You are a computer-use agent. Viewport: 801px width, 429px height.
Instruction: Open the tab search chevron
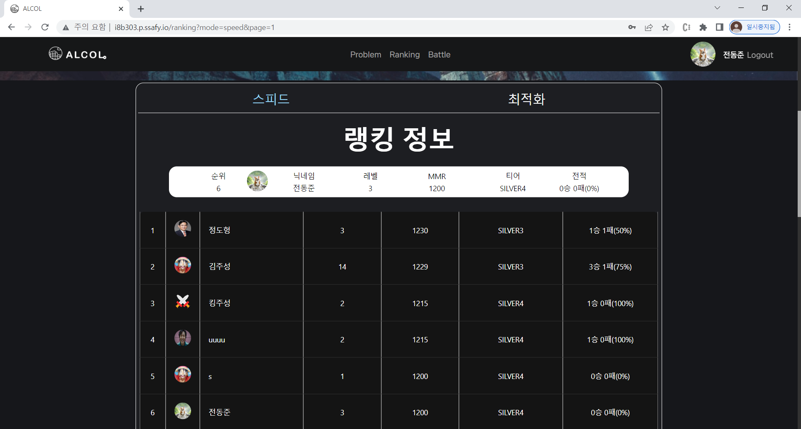pos(717,8)
